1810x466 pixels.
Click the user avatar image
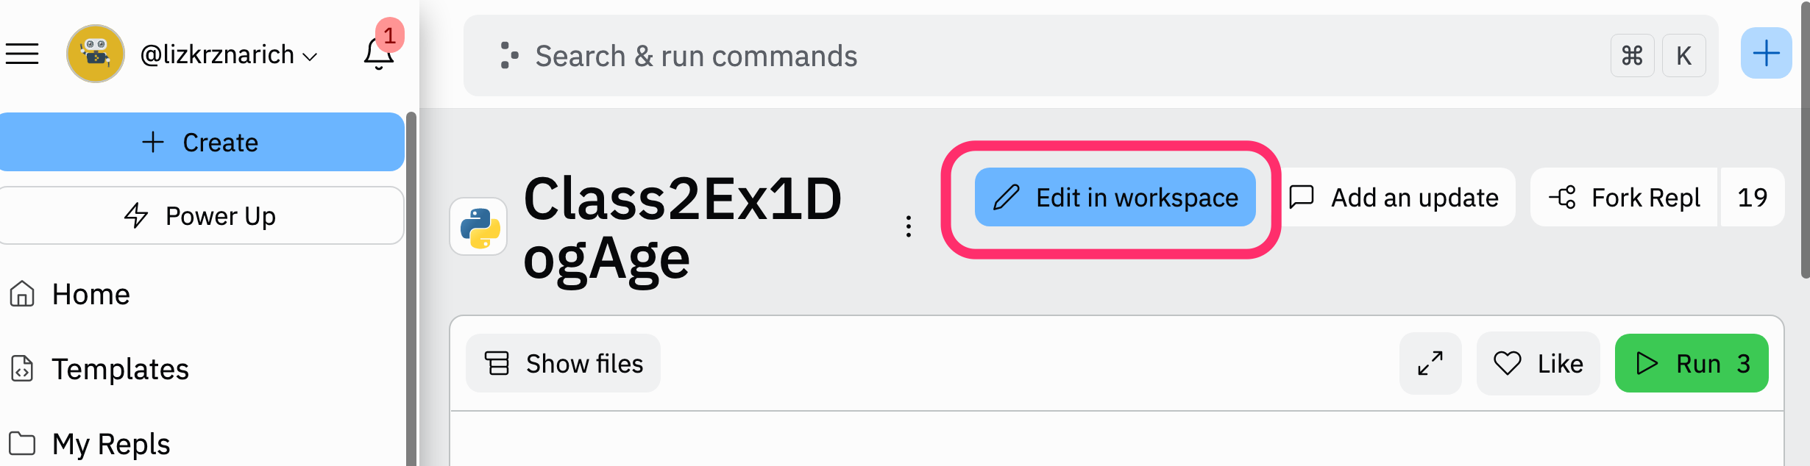click(x=96, y=54)
